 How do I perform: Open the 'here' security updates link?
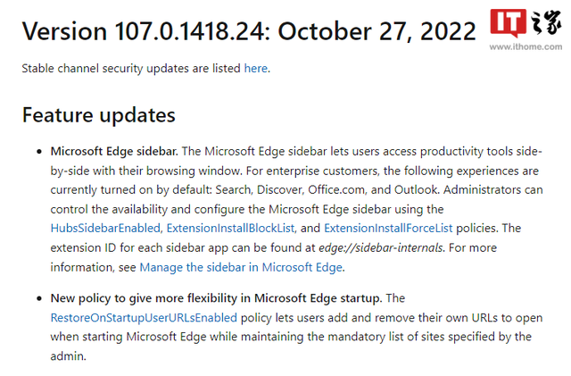coord(256,68)
